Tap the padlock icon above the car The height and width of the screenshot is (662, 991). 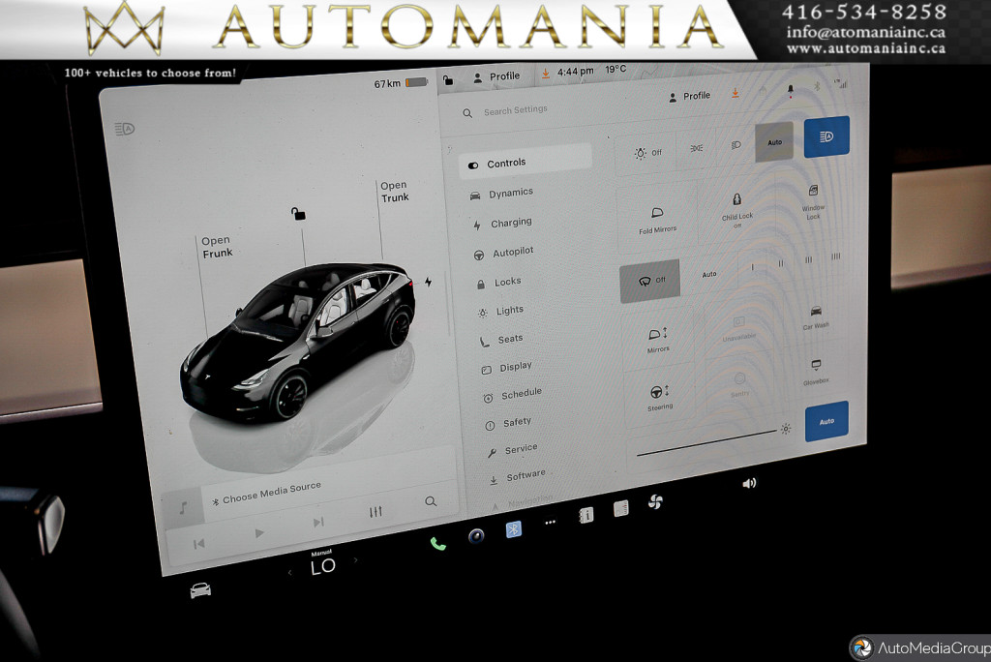(299, 213)
